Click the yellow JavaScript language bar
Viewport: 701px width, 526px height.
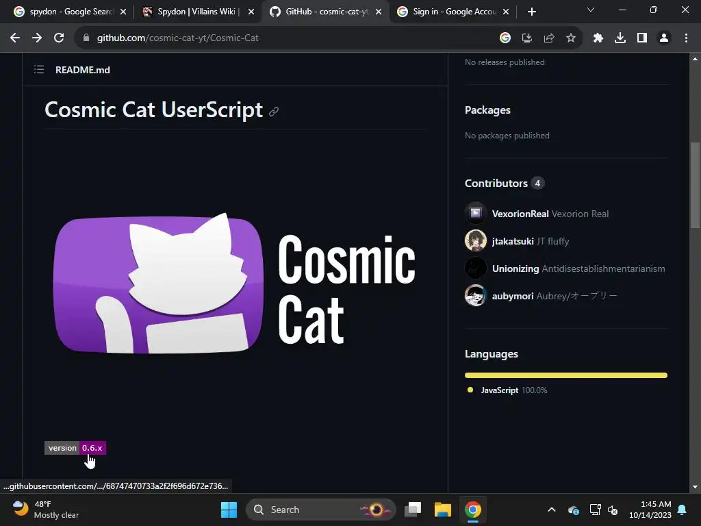(566, 375)
